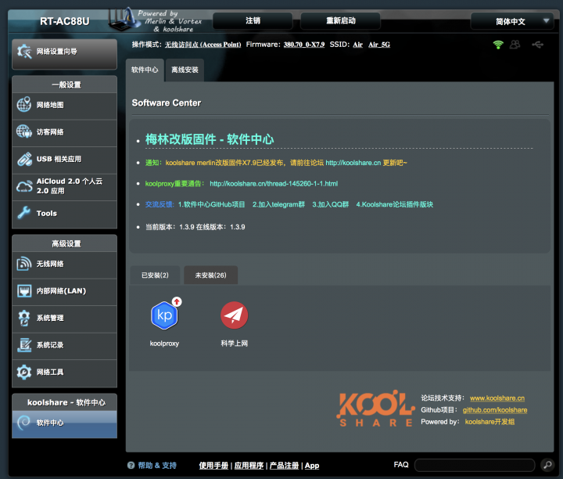The width and height of the screenshot is (563, 479).
Task: Open 3.加入QQ群 link
Action: pyautogui.click(x=330, y=204)
